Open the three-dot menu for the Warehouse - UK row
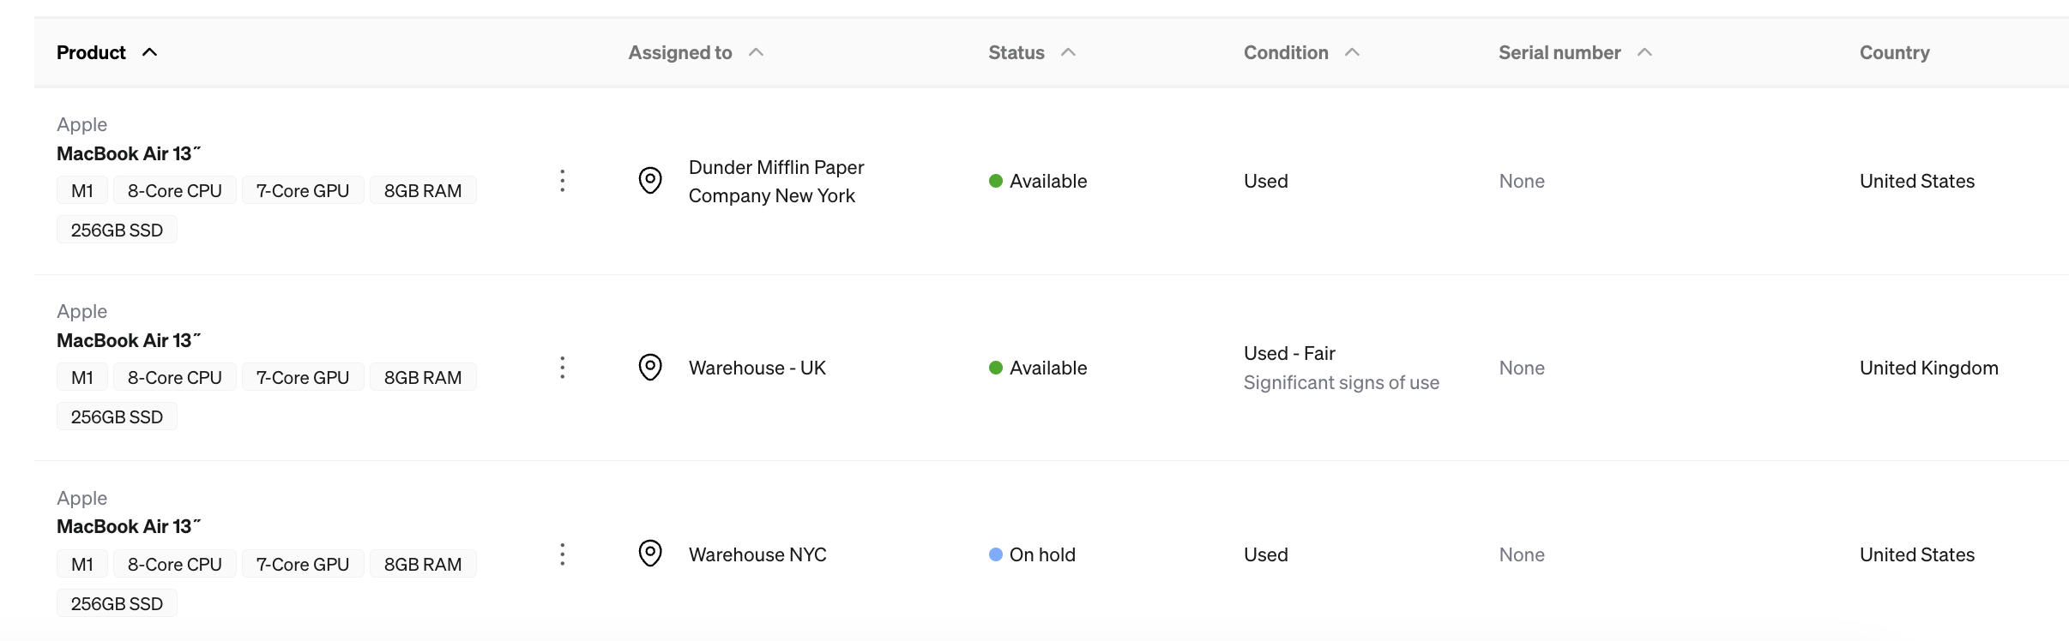 pyautogui.click(x=562, y=368)
